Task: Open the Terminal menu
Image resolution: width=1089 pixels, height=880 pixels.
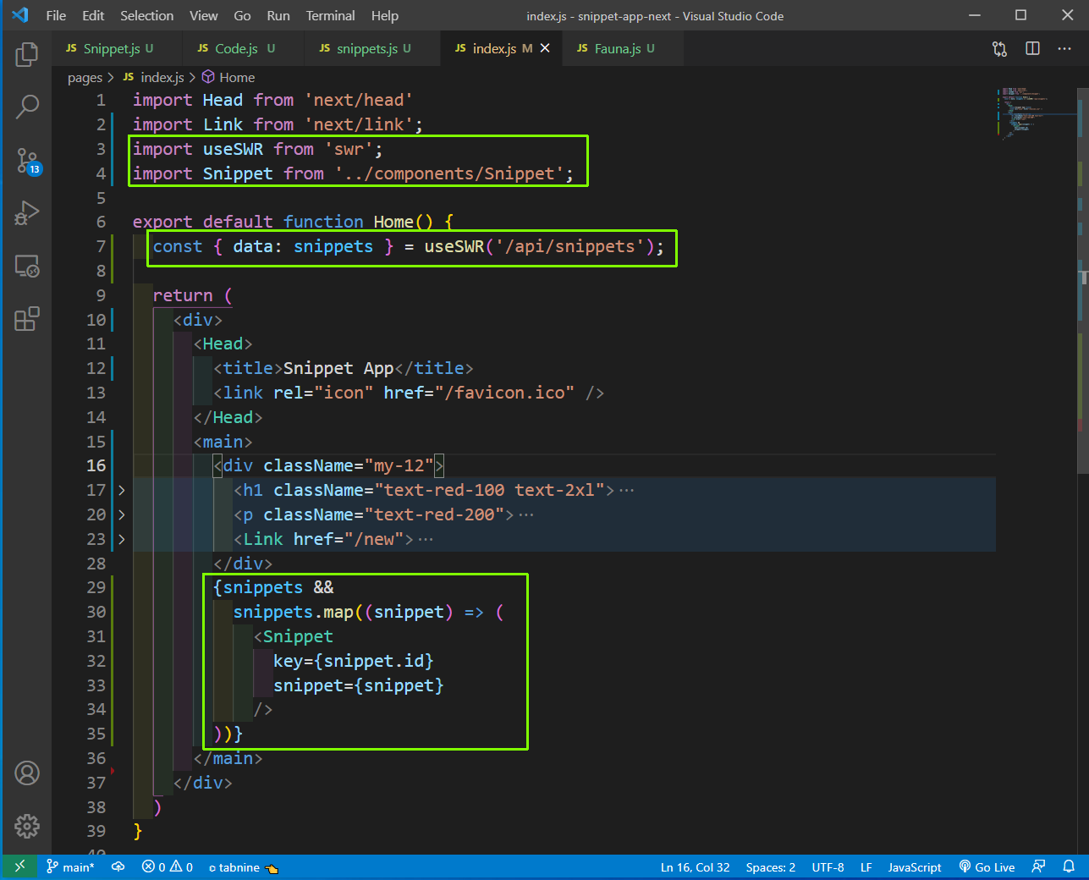Action: 330,15
